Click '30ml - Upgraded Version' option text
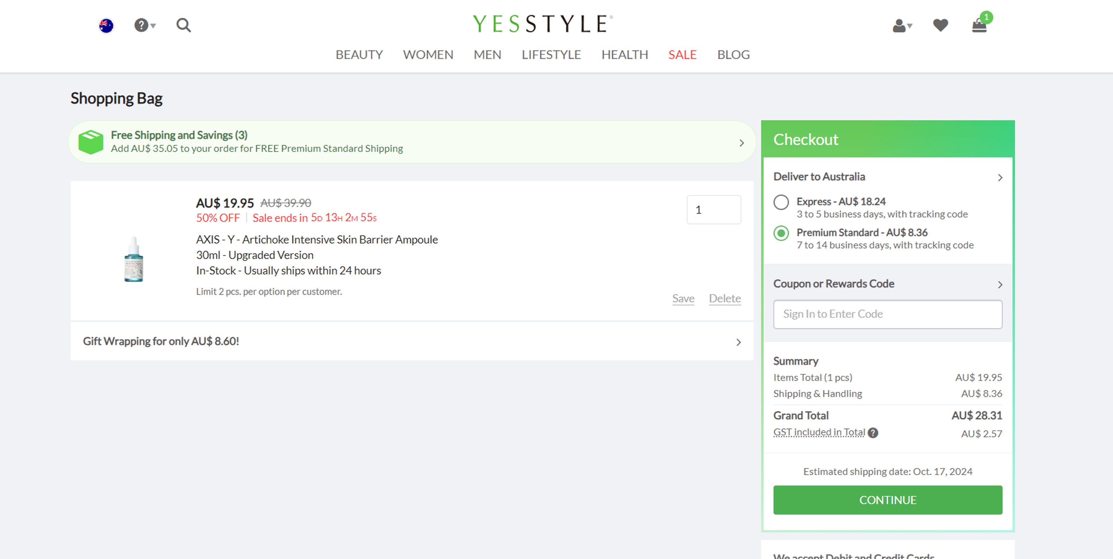Image resolution: width=1113 pixels, height=559 pixels. tap(254, 255)
